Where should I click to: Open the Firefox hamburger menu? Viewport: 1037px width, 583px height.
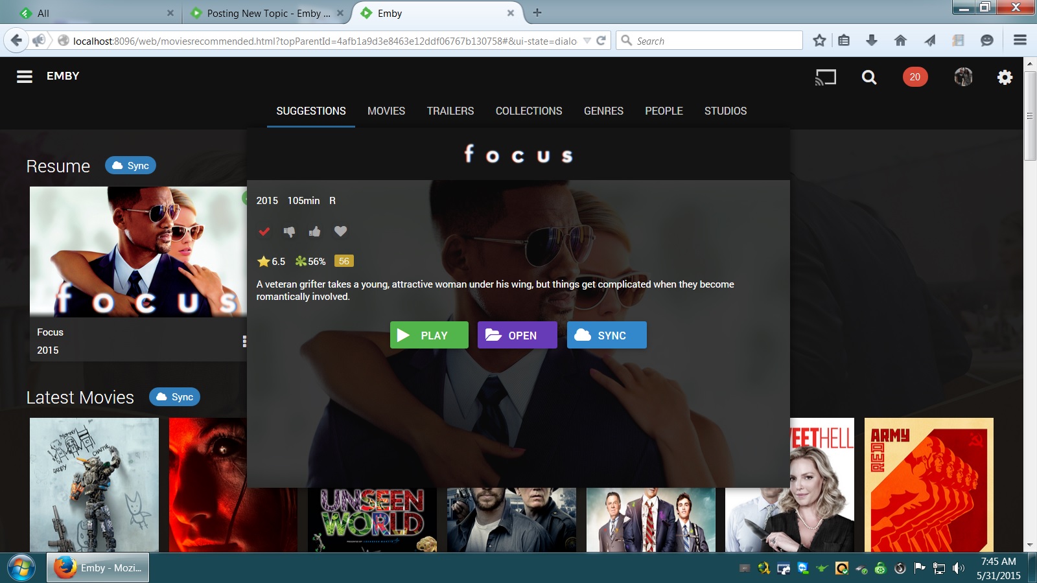point(1020,40)
